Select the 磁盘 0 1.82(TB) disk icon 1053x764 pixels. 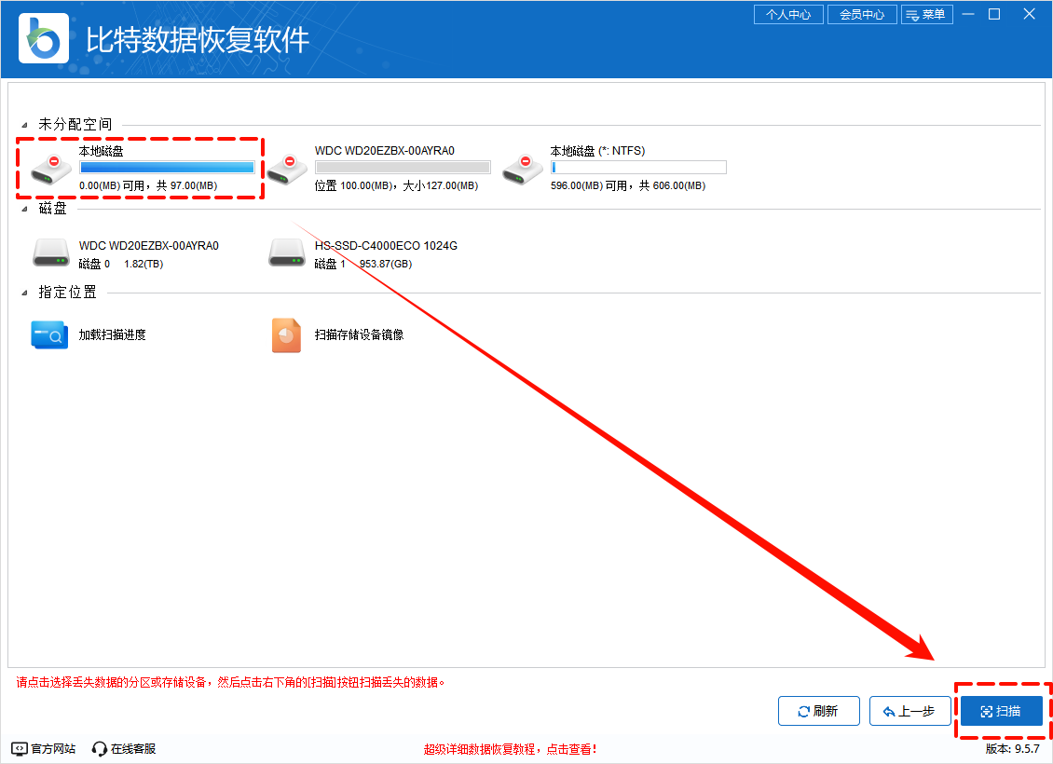tap(51, 253)
